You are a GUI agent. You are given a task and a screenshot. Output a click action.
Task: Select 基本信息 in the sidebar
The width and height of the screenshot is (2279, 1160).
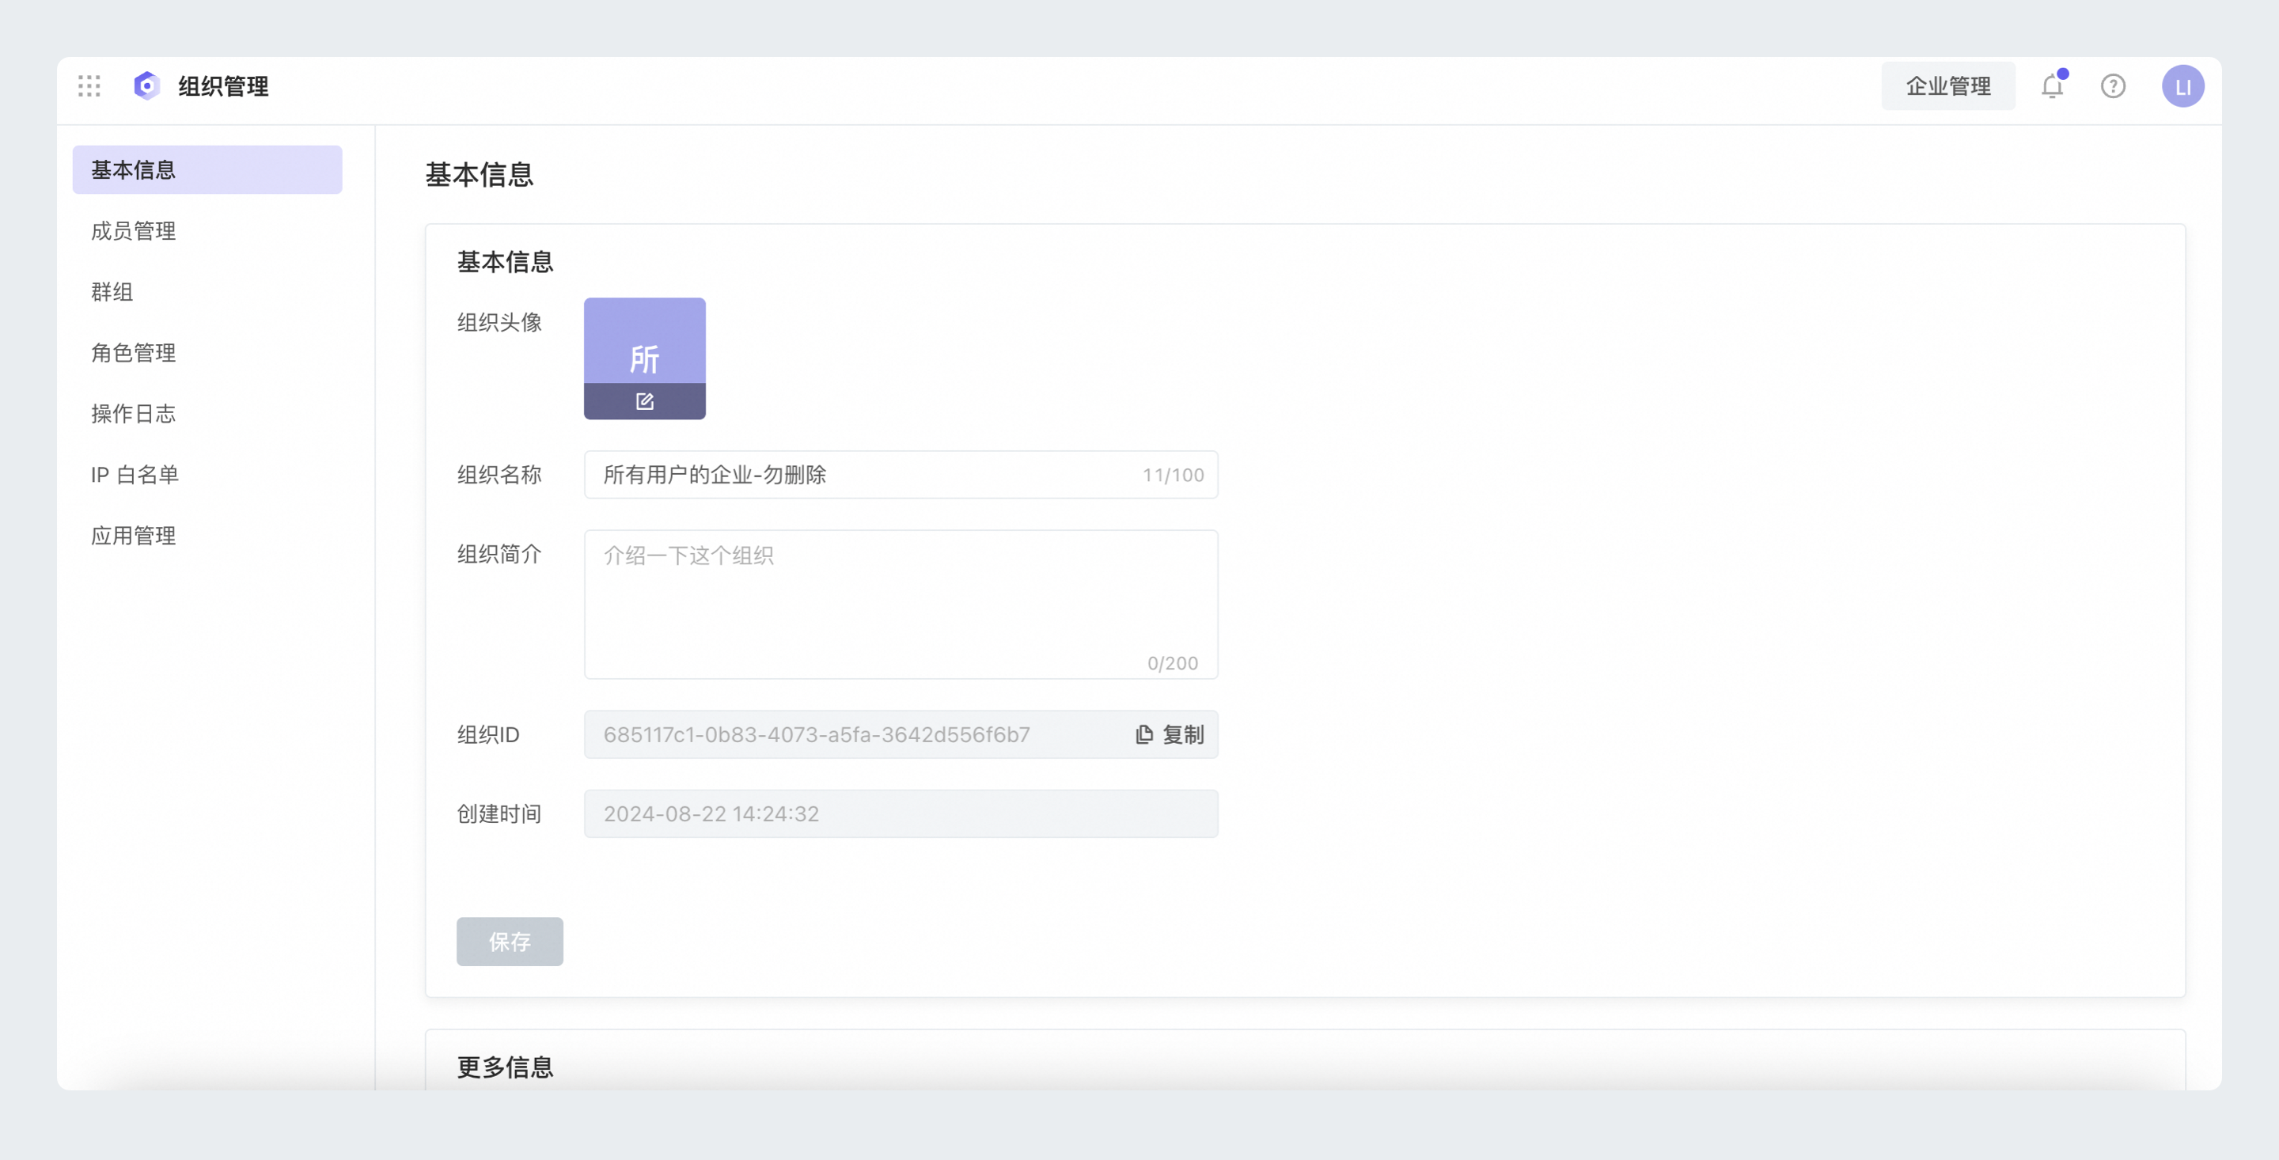(207, 170)
